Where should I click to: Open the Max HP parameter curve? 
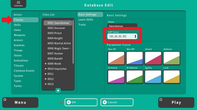pos(116,58)
